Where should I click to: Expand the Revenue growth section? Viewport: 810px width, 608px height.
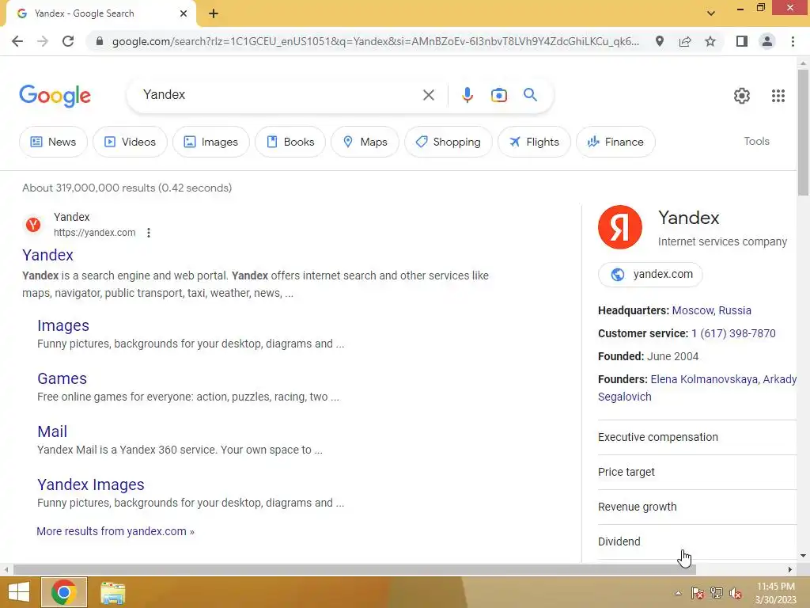698,507
